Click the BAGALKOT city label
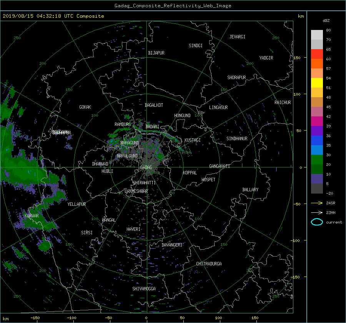346x323 pixels. [154, 105]
